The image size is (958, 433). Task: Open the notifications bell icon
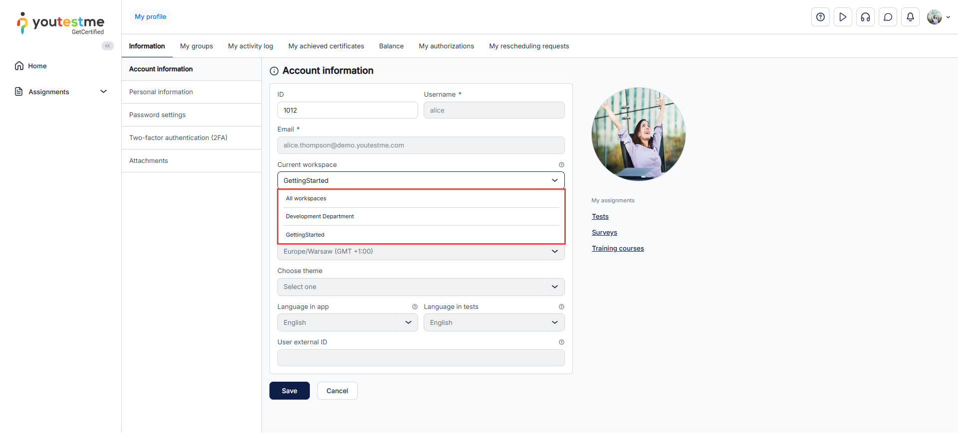click(x=910, y=17)
